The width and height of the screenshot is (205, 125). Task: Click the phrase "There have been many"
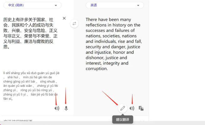(108, 20)
